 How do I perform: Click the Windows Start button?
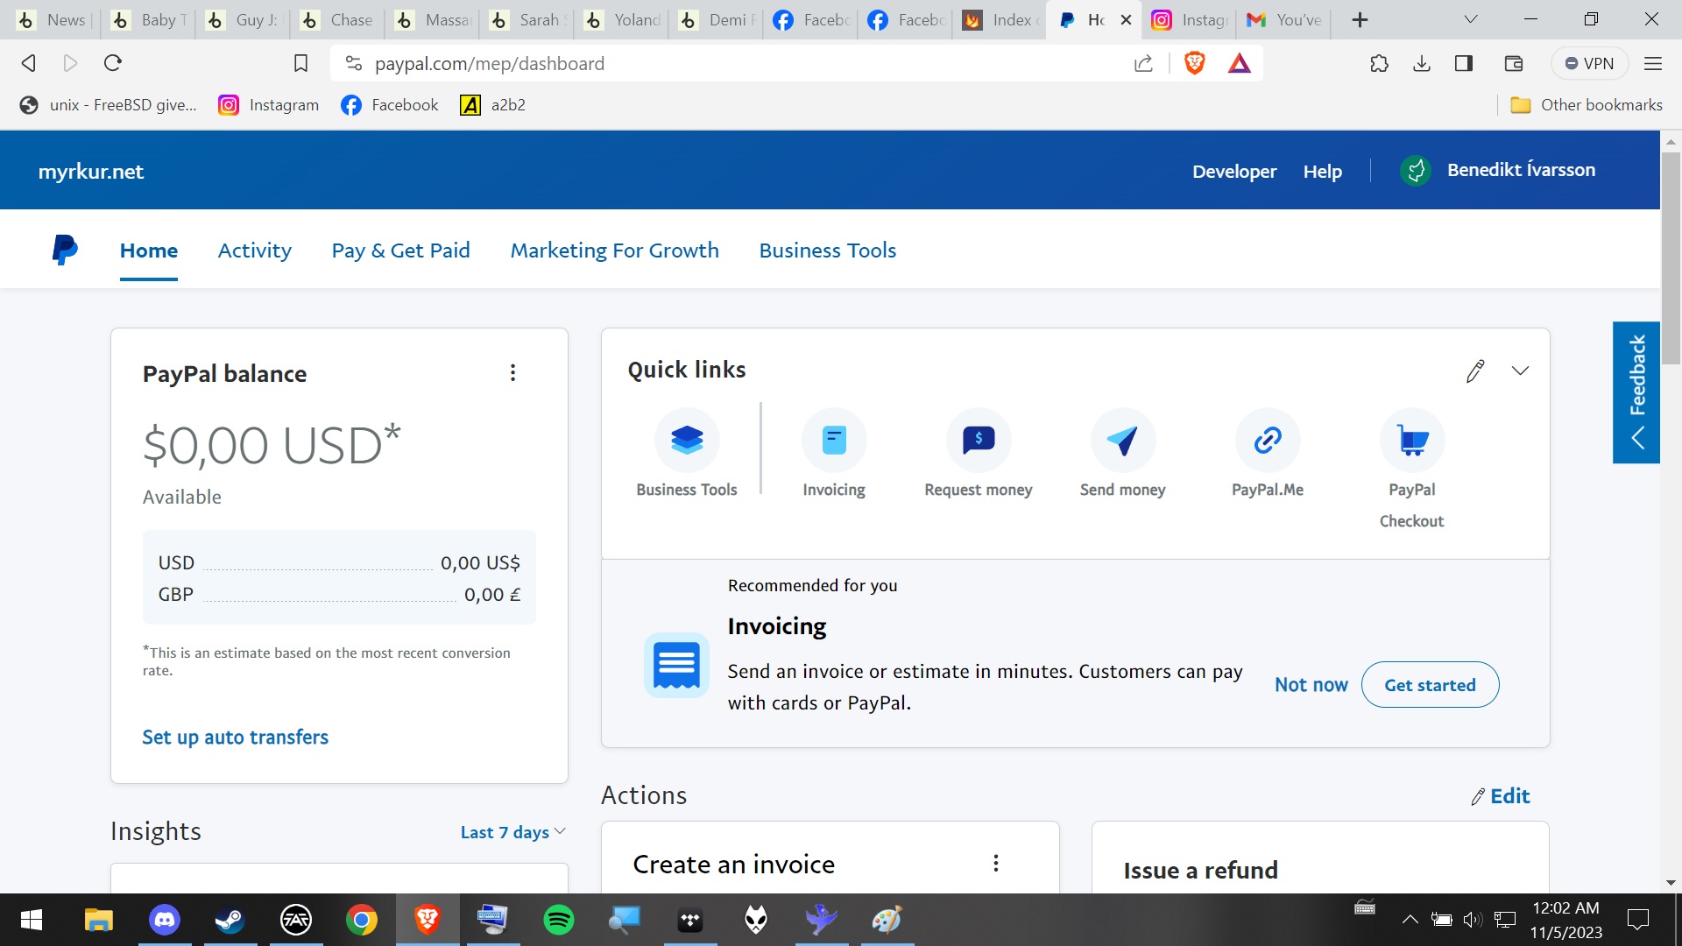pos(32,920)
